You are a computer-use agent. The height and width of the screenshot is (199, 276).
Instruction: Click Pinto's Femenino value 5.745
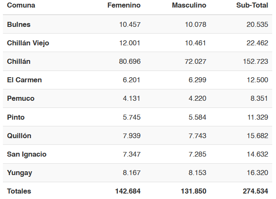coord(132,117)
